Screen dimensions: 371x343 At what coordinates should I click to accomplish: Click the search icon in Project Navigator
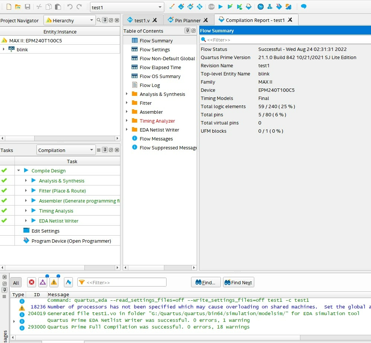pyautogui.click(x=99, y=20)
